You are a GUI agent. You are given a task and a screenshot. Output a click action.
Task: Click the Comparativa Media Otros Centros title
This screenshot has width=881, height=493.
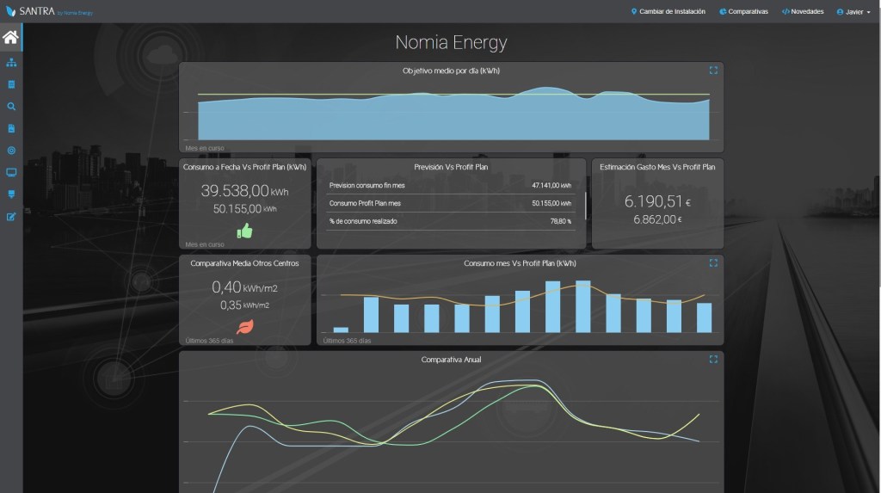point(244,263)
